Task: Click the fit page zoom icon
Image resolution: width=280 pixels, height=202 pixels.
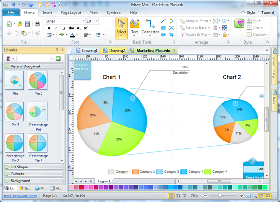Action: click(x=248, y=196)
